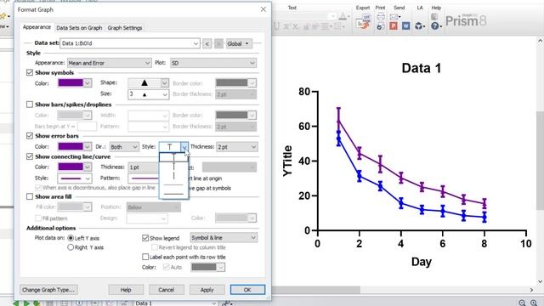Click the Cancel button
The image size is (544, 306).
tap(167, 290)
